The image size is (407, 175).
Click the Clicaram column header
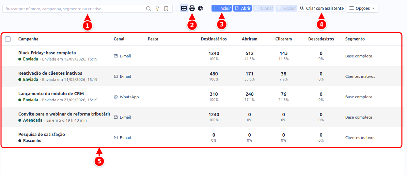(x=283, y=39)
